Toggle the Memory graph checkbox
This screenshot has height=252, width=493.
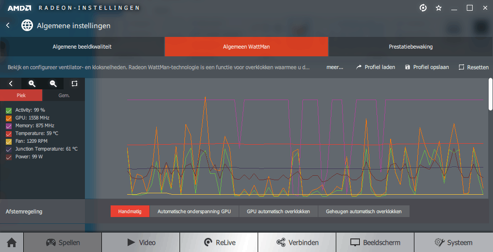click(9, 126)
